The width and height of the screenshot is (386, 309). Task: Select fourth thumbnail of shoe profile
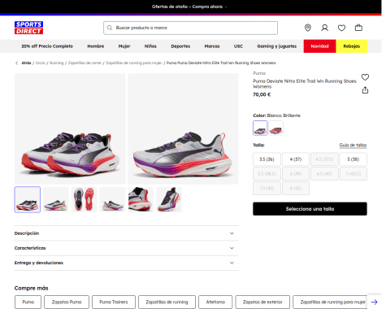[x=112, y=199]
